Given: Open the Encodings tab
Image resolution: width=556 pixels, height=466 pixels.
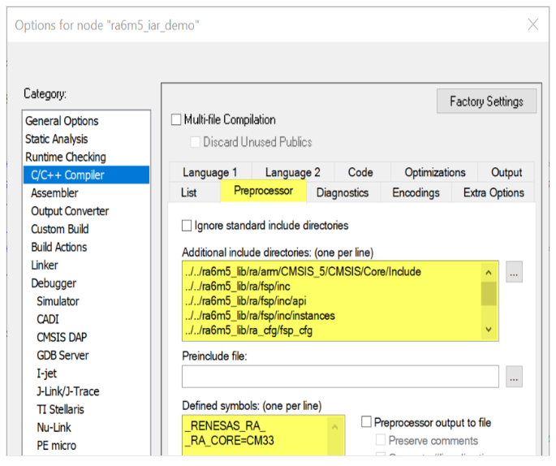Looking at the screenshot, I should coord(416,192).
